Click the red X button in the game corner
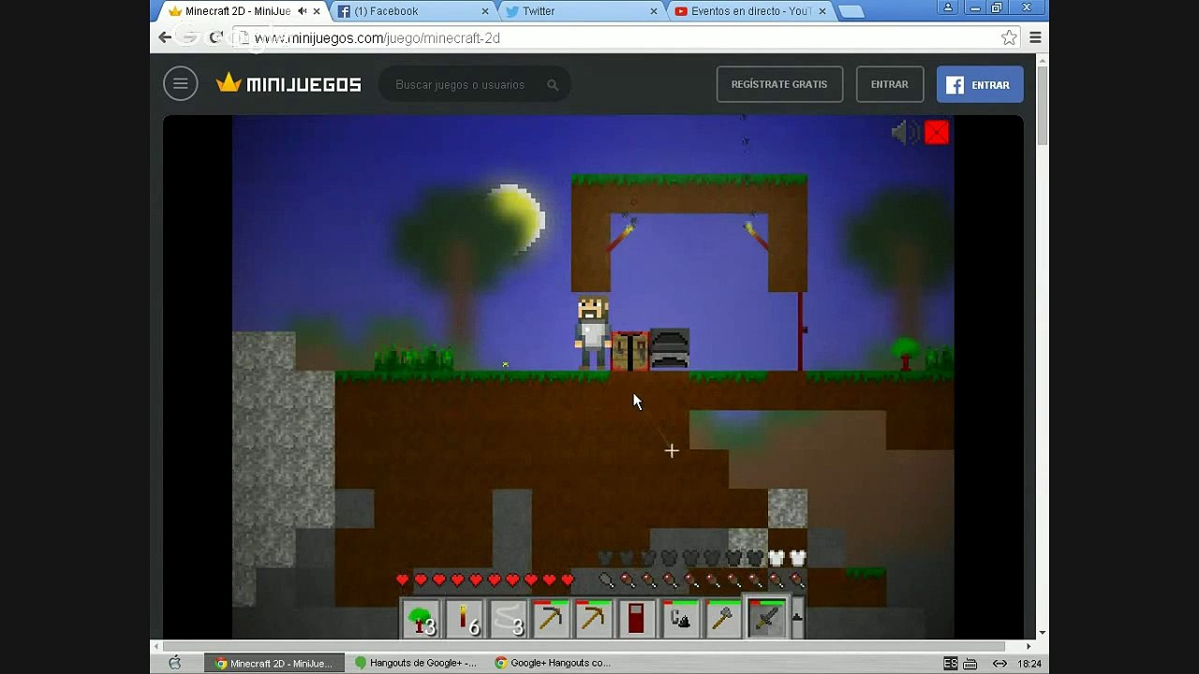 point(937,133)
